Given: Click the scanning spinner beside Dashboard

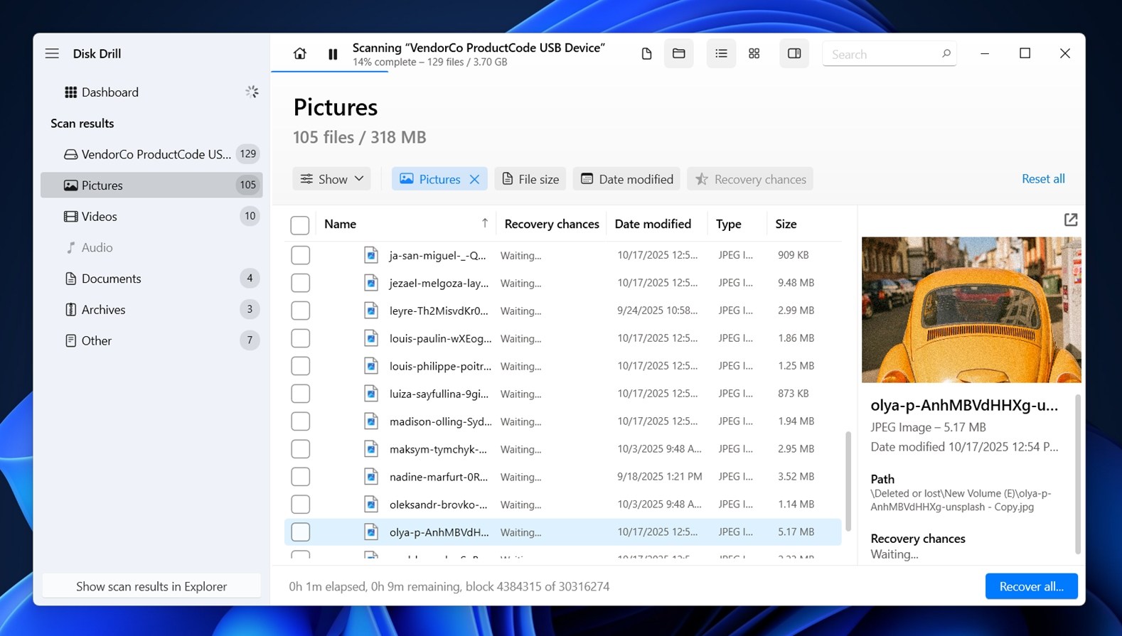Looking at the screenshot, I should tap(252, 92).
